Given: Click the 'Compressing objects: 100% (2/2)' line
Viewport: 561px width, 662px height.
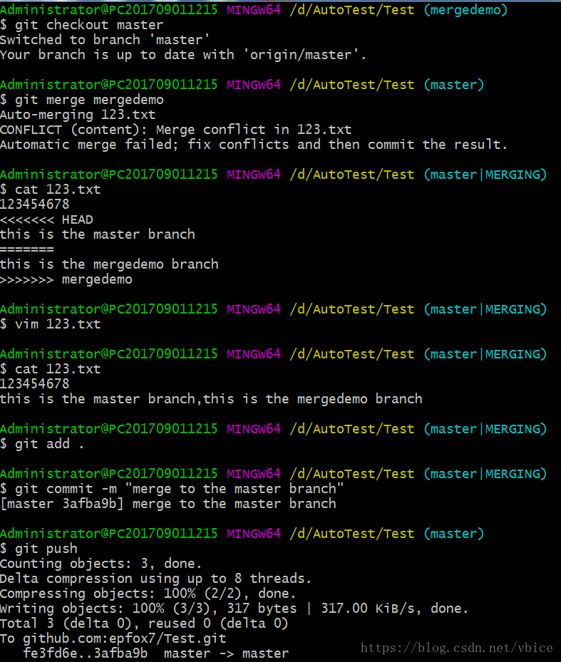Looking at the screenshot, I should tap(148, 594).
